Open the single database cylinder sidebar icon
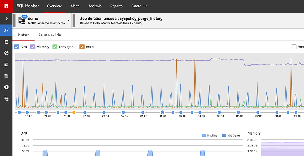The width and height of the screenshot is (304, 156). tap(6, 42)
